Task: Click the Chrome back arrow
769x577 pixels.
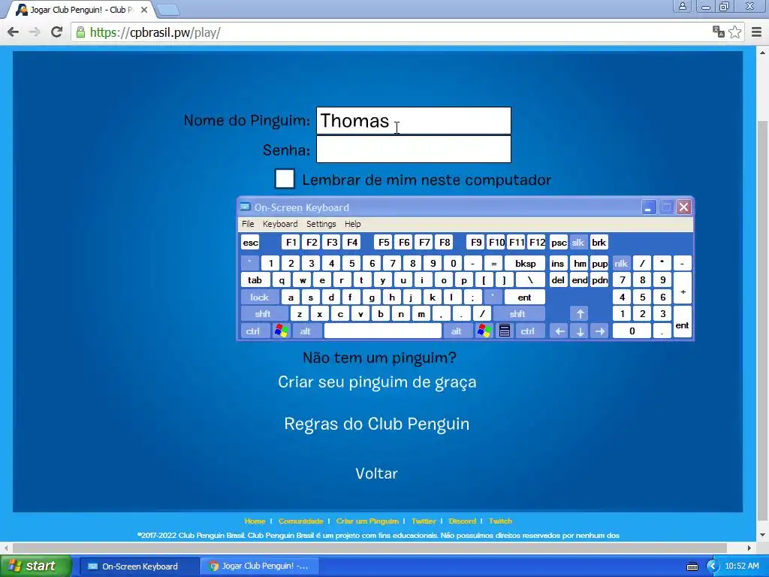Action: 14,32
